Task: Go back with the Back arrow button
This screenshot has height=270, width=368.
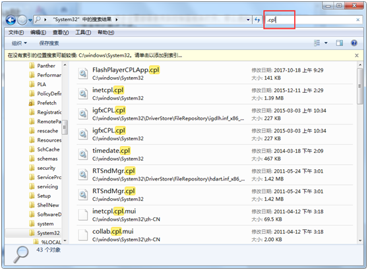Action: tap(11, 20)
